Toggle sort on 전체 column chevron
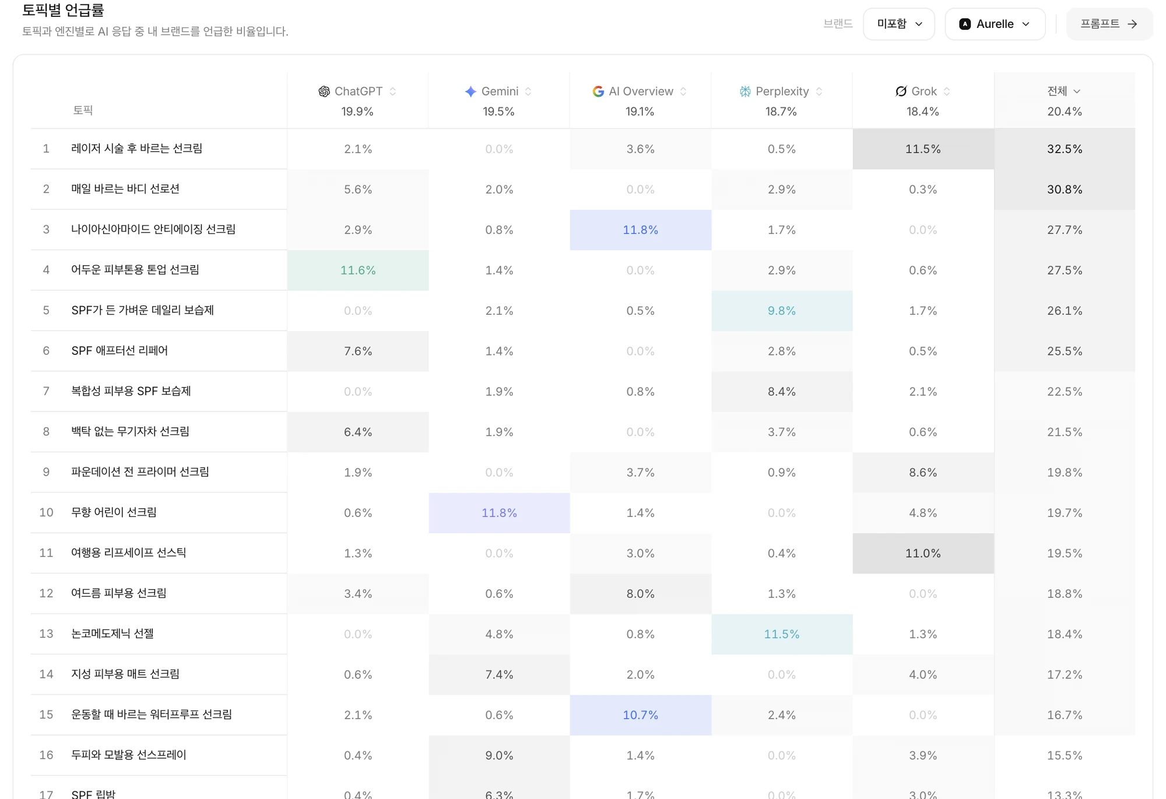Viewport: 1166px width, 799px height. (1077, 91)
